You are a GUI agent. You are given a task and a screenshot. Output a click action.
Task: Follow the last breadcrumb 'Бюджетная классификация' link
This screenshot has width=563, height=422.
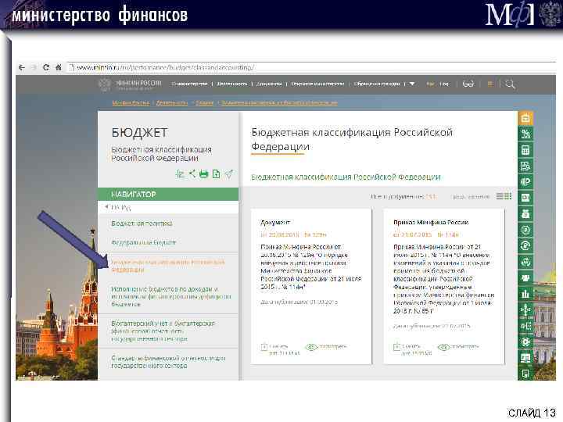[x=279, y=103]
